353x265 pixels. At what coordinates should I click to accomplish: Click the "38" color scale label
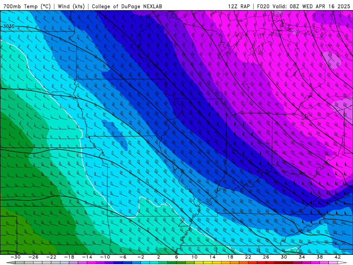pyautogui.click(x=319, y=257)
